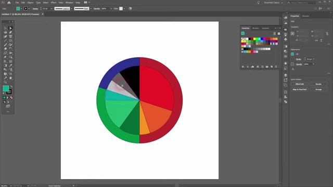Select the Zoom magnifier tool

click(5, 82)
